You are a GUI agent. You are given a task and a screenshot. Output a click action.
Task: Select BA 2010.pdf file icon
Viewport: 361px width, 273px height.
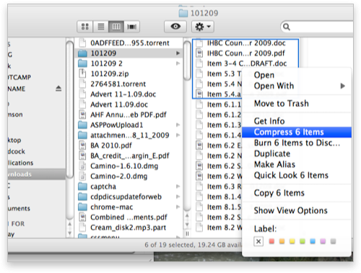(82, 145)
